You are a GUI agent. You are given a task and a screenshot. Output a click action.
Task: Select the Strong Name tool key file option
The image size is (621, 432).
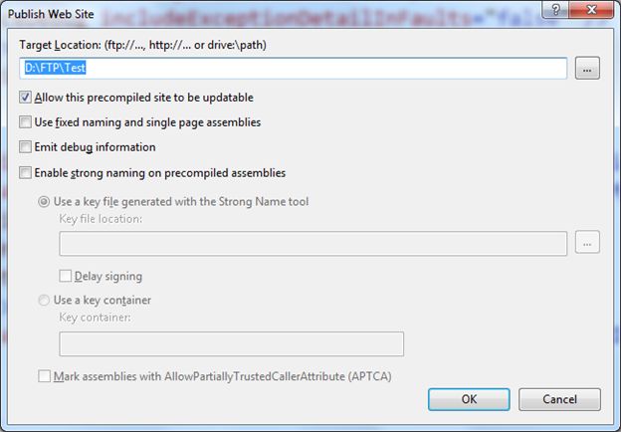(45, 201)
